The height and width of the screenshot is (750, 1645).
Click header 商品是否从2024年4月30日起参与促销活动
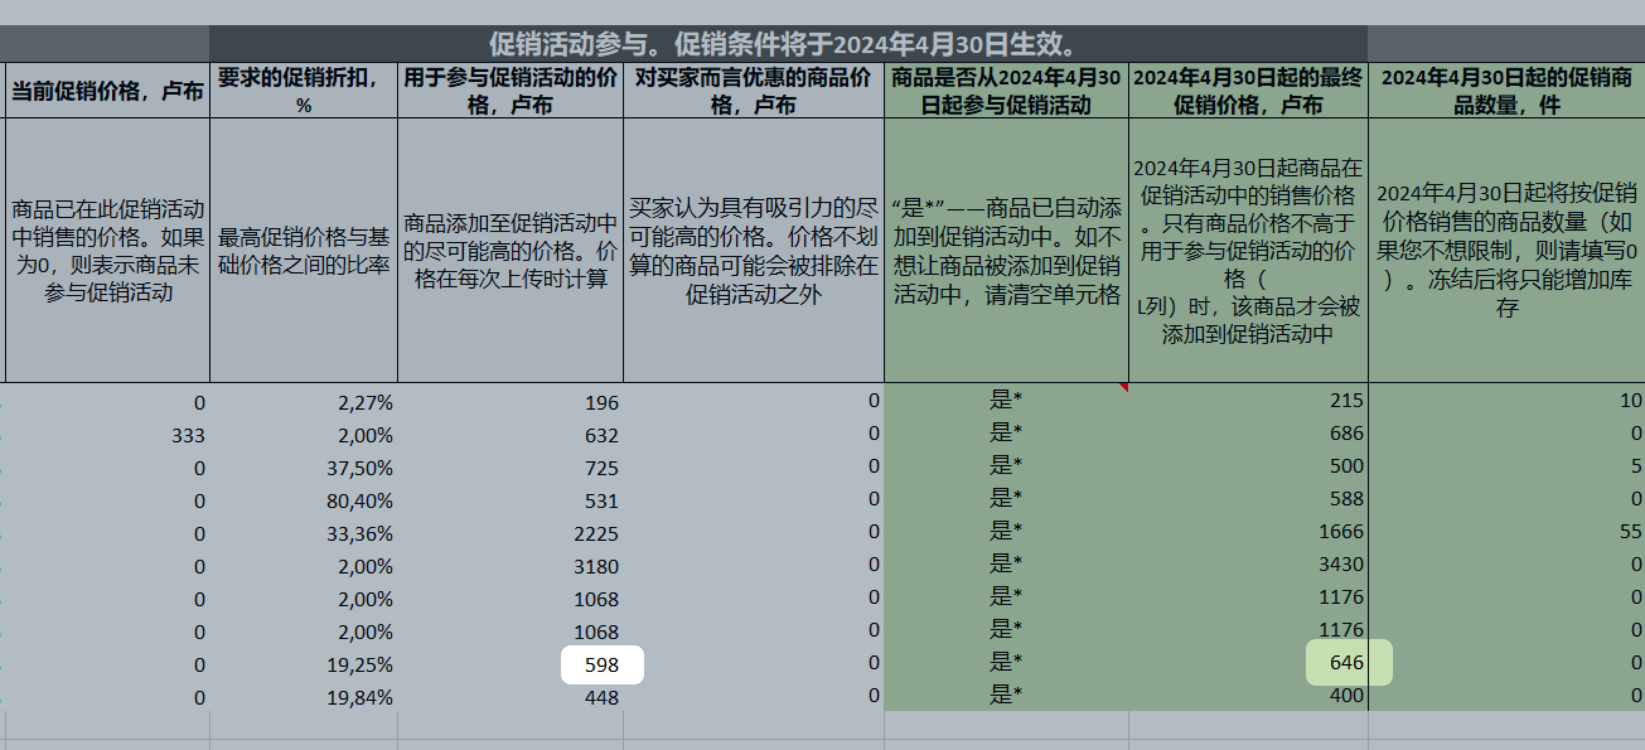coord(1007,91)
